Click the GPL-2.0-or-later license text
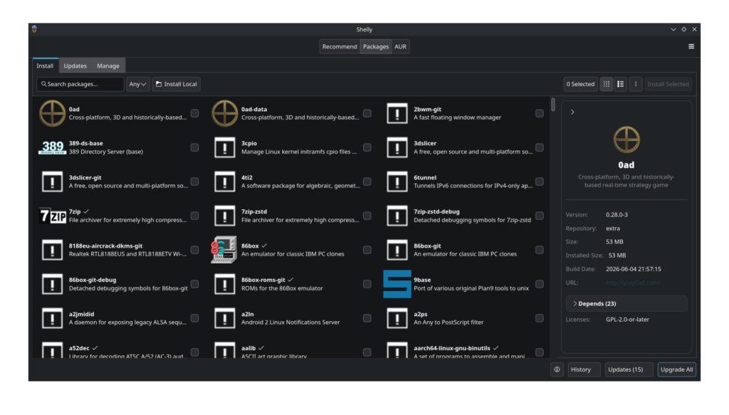 (627, 320)
